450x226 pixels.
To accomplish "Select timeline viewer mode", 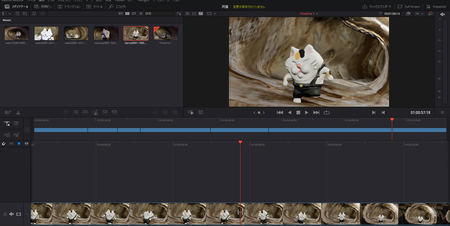I will [201, 13].
